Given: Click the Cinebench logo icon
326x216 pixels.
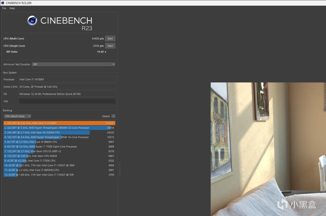Looking at the screenshot, I should tap(32, 20).
